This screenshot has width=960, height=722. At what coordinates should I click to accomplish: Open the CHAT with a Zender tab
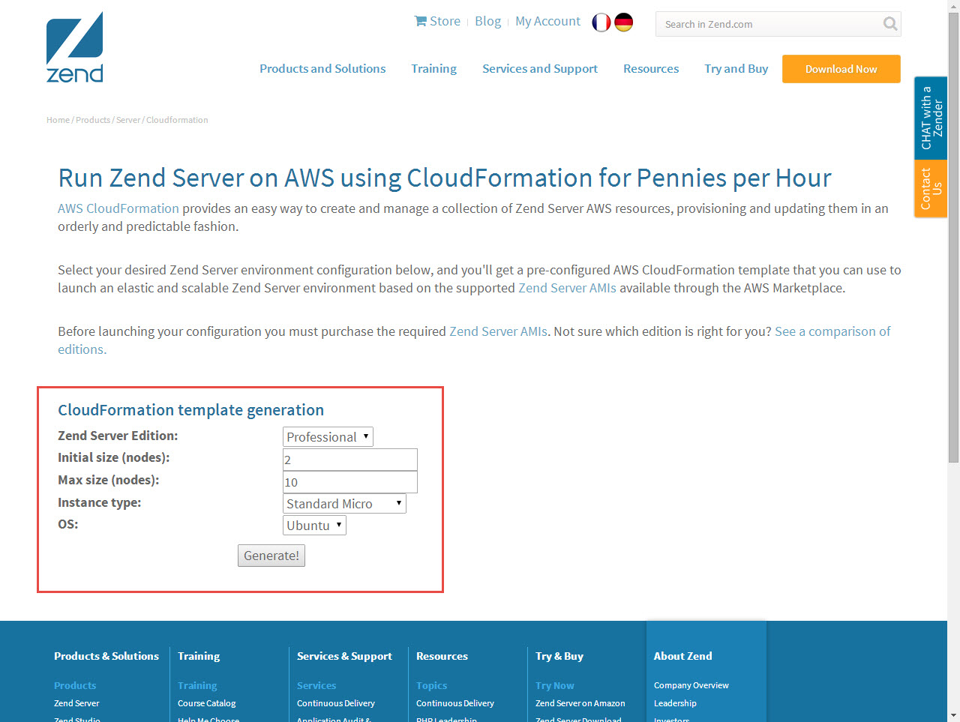[931, 118]
